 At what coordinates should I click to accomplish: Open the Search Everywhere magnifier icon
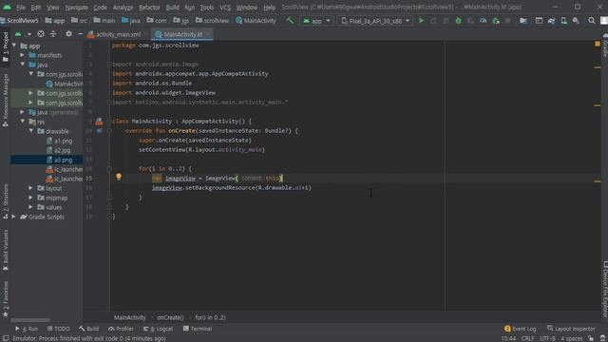[x=591, y=21]
